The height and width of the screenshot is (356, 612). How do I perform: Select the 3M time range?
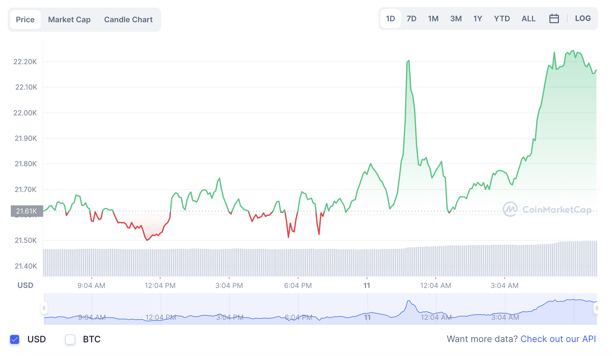pyautogui.click(x=456, y=18)
